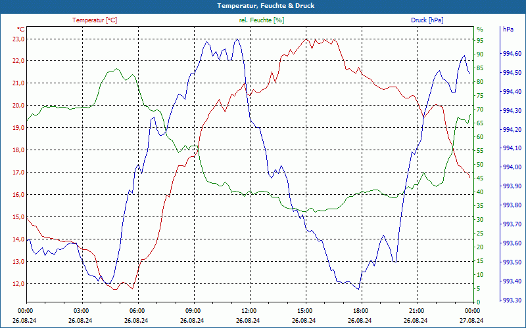Click the '18:00' time axis label
Image resolution: width=526 pixels, height=328 pixels.
click(x=360, y=311)
